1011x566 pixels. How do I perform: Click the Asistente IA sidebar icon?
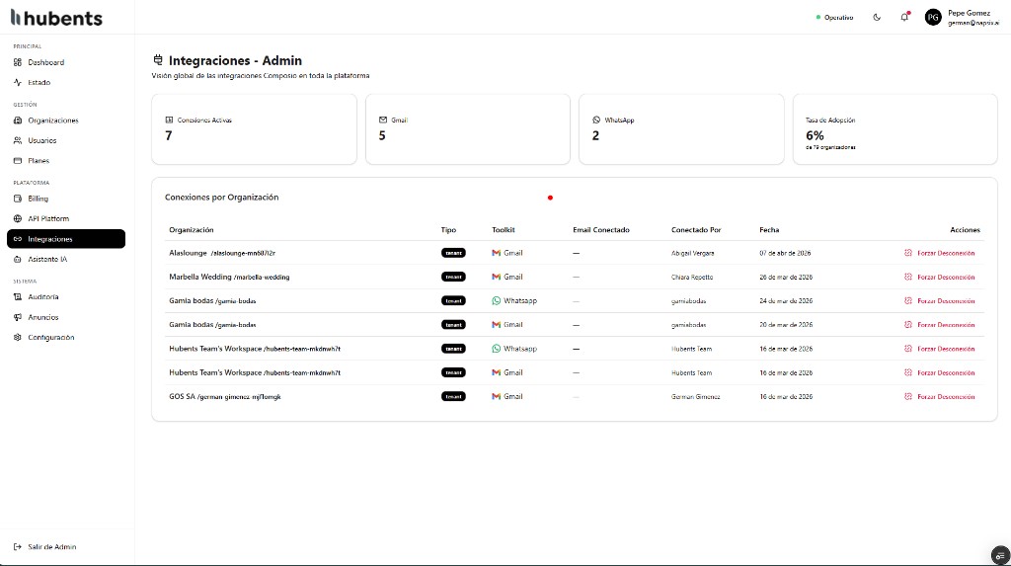[18, 259]
